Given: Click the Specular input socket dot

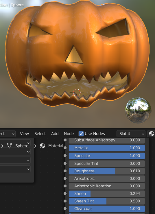Looking at the screenshot, I should (x=65, y=156).
